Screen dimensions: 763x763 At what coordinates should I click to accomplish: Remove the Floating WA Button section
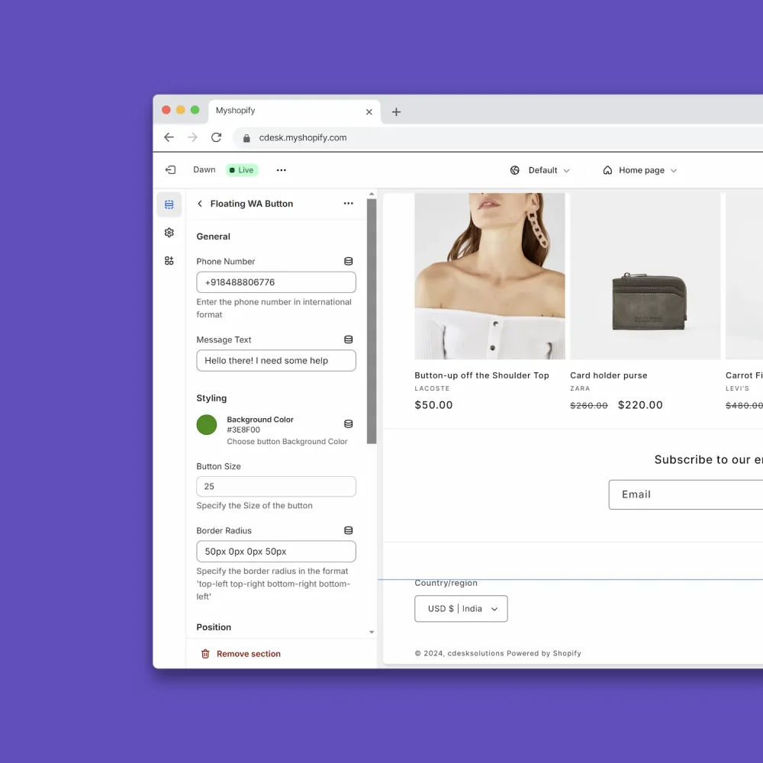click(239, 653)
